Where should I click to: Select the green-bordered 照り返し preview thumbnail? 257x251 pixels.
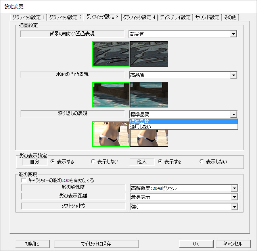pos(111,134)
